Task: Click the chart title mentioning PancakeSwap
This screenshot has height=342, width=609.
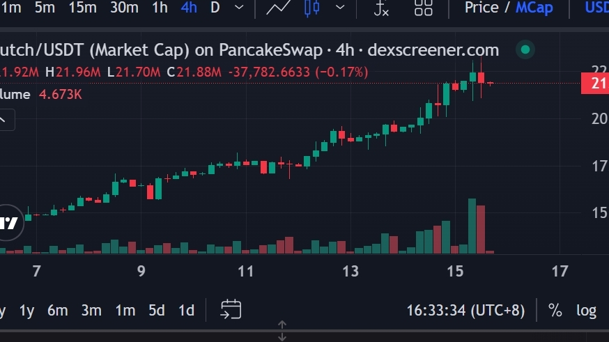Action: [249, 50]
